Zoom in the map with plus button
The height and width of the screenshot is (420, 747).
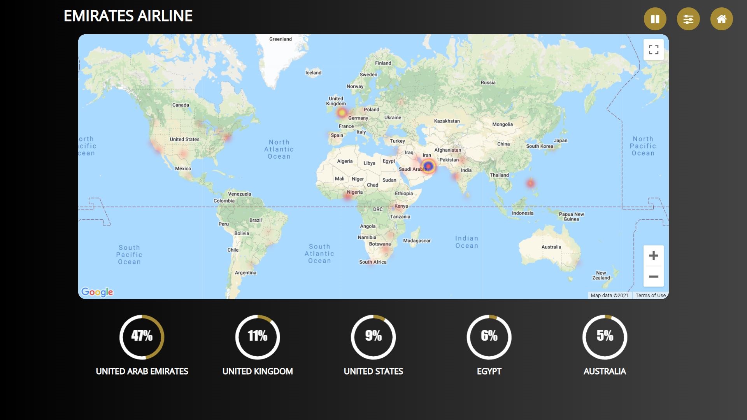tap(654, 255)
